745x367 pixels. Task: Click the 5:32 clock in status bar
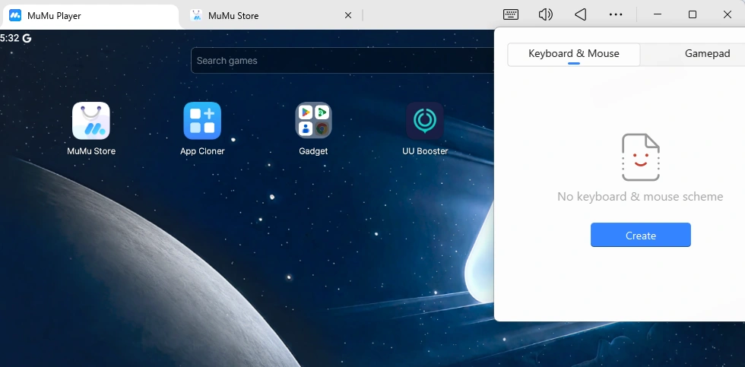point(9,38)
